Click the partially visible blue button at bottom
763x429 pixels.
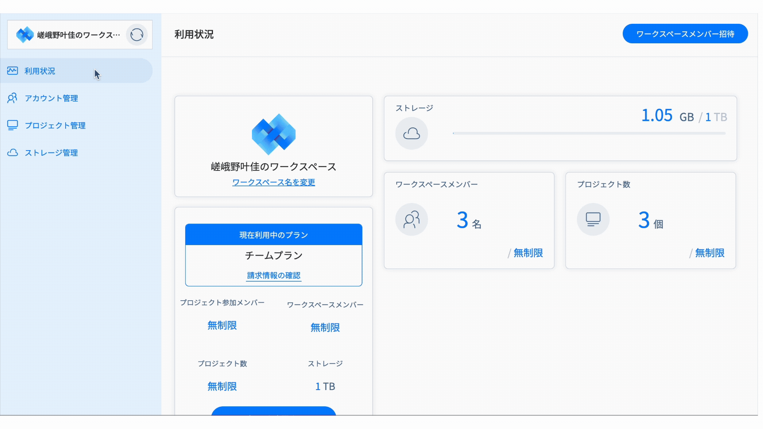(x=273, y=411)
